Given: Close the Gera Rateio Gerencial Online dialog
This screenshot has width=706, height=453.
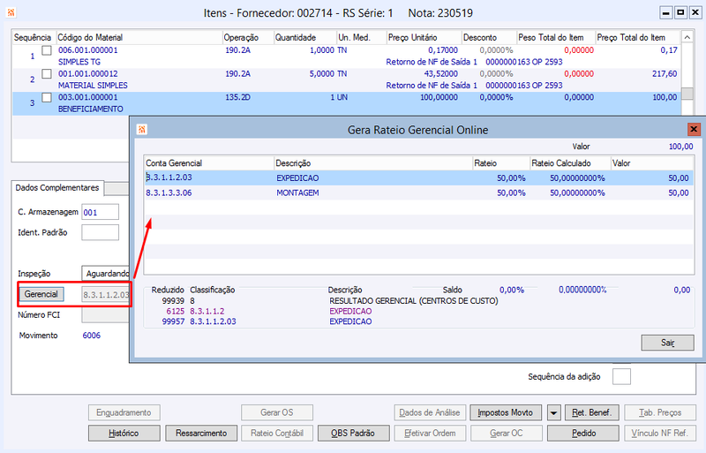Looking at the screenshot, I should (694, 129).
